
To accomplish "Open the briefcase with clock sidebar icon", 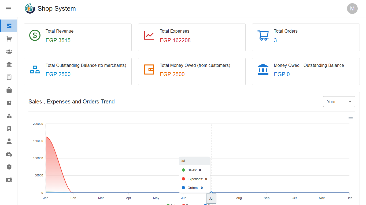I will click(x=9, y=154).
